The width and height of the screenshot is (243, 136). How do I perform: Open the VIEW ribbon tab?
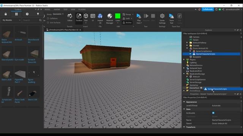pos(73,9)
